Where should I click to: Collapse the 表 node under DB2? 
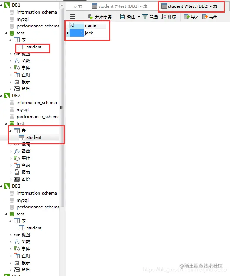point(10,131)
